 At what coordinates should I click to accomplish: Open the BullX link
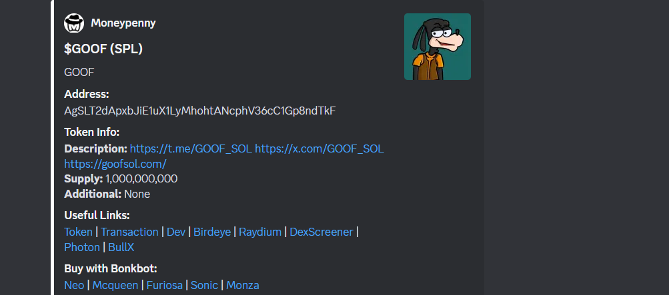point(121,247)
